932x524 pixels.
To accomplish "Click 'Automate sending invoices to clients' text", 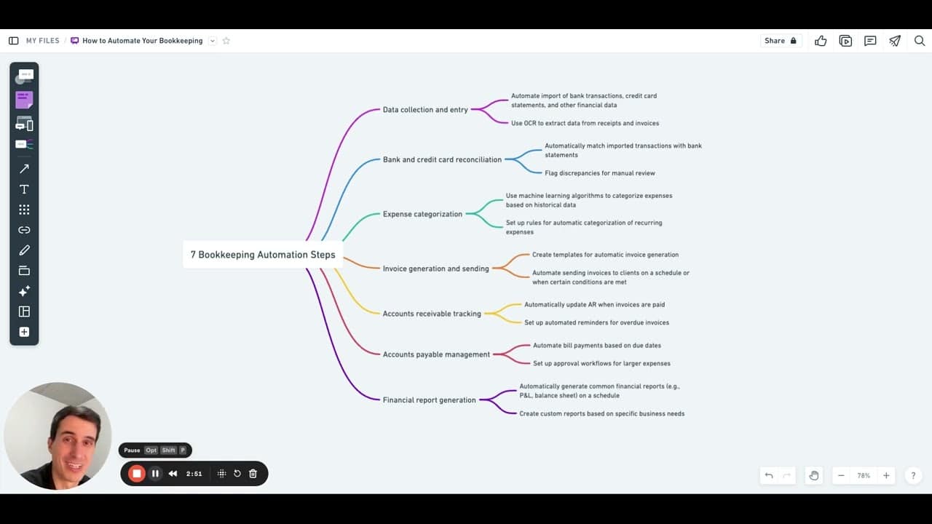I will coord(610,277).
